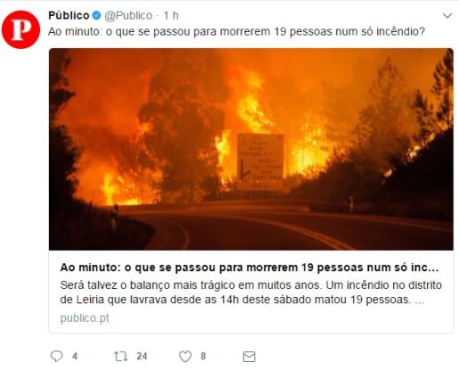Click the 1 h timestamp
Image resolution: width=459 pixels, height=370 pixels.
(171, 15)
